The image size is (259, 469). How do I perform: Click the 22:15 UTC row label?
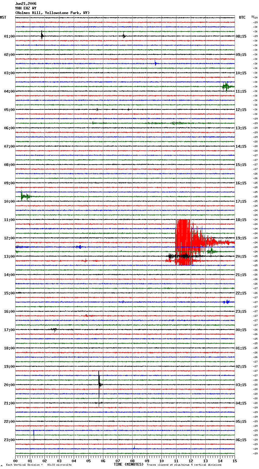coord(241,293)
